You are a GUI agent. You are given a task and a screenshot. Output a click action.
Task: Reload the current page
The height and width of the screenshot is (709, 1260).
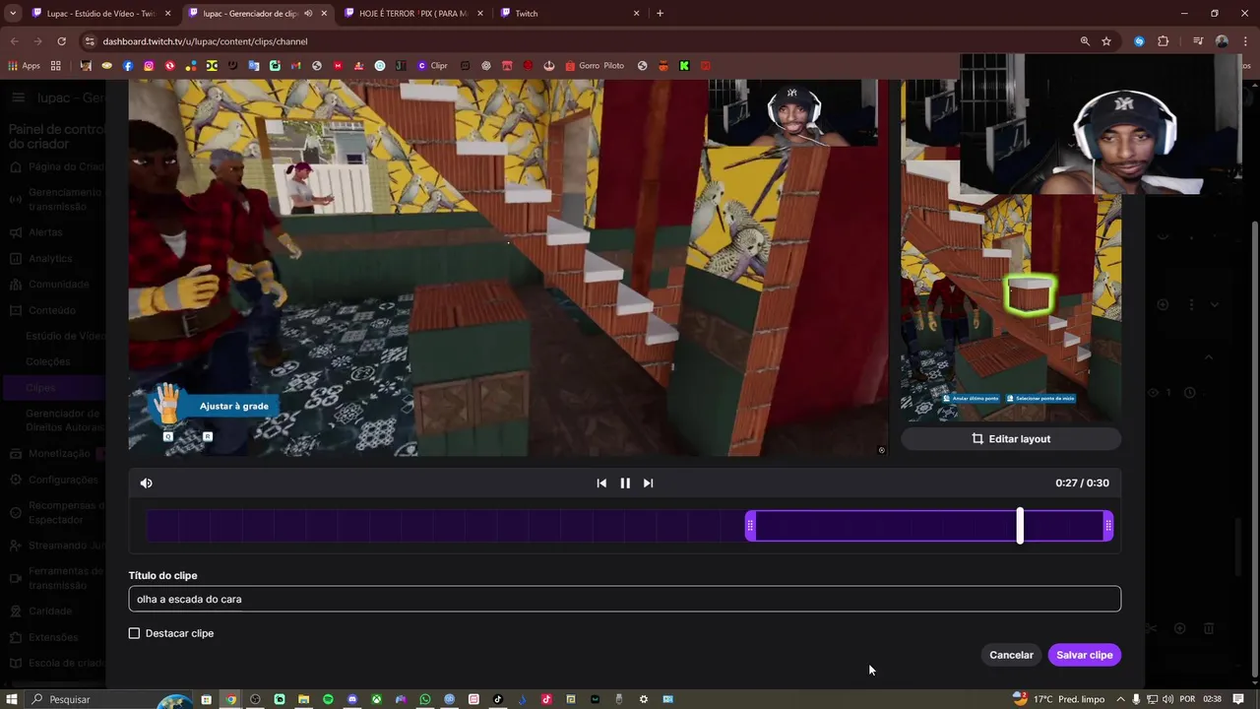[x=61, y=41]
